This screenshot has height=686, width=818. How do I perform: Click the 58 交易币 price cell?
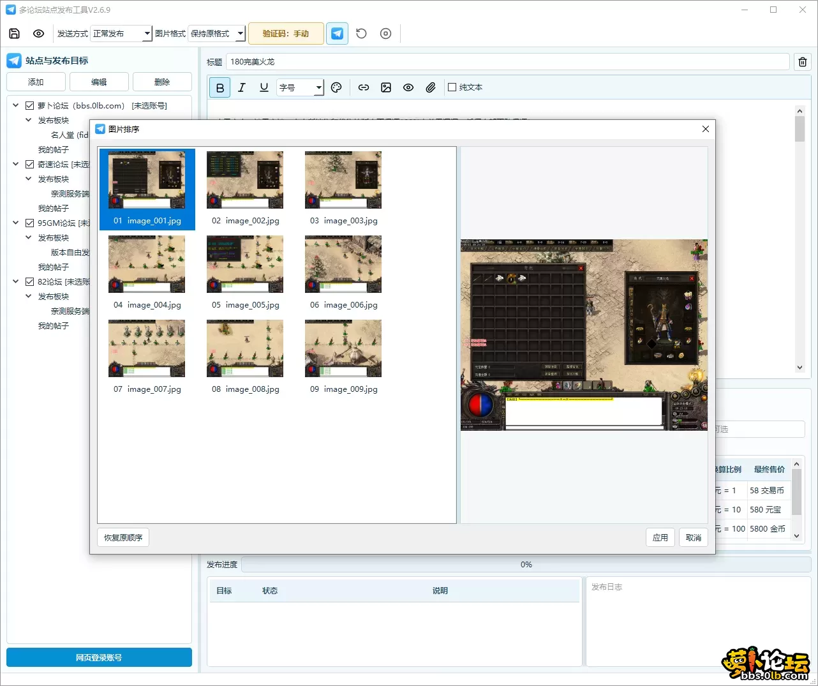tap(769, 491)
